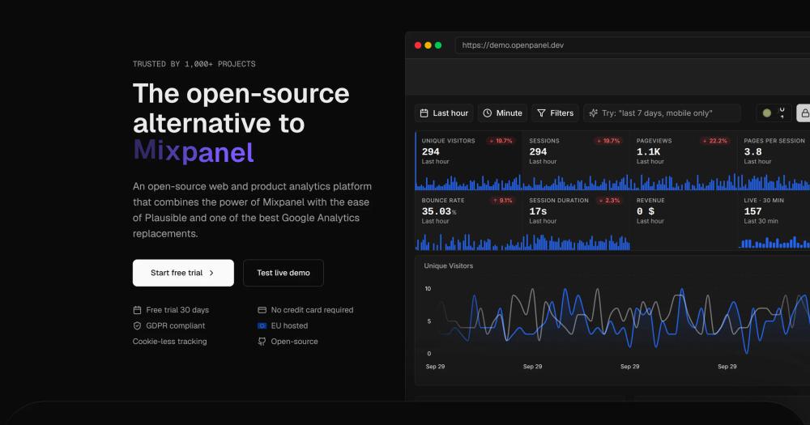The image size is (810, 425).
Task: Click the Unique Visitors chart title
Action: (x=449, y=266)
